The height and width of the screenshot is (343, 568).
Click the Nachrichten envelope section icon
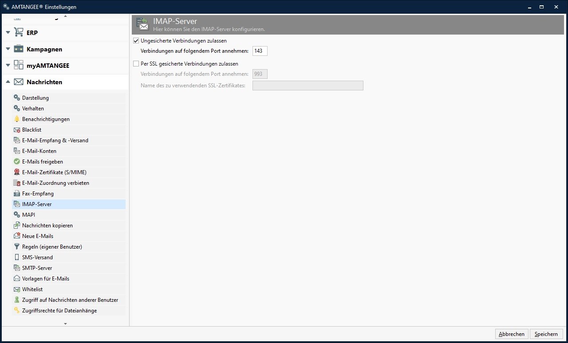coord(19,82)
